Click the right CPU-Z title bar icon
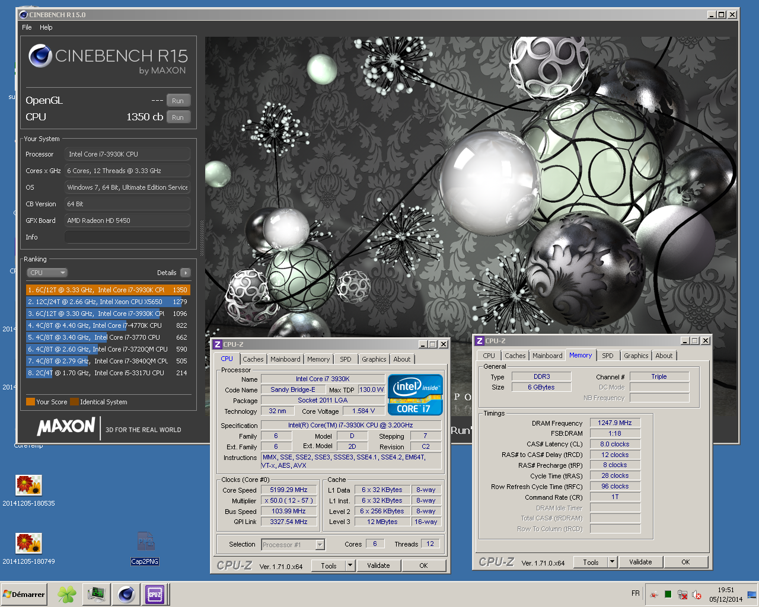 480,341
